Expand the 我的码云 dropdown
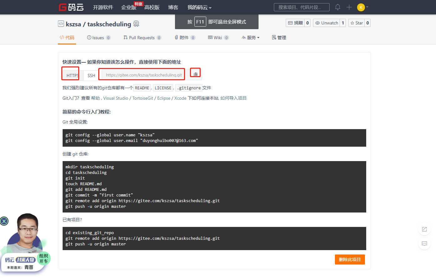Screen dimensions: 436x278 point(199,7)
